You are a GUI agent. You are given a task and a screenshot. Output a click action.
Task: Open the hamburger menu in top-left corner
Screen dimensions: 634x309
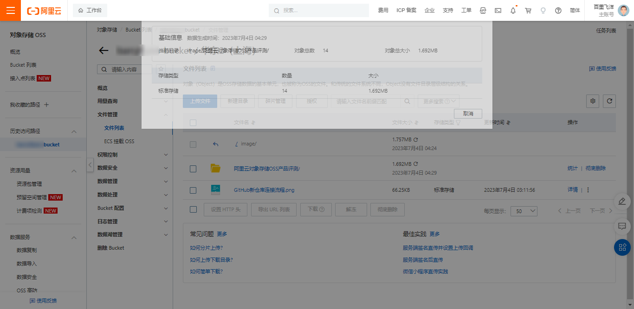tap(10, 10)
